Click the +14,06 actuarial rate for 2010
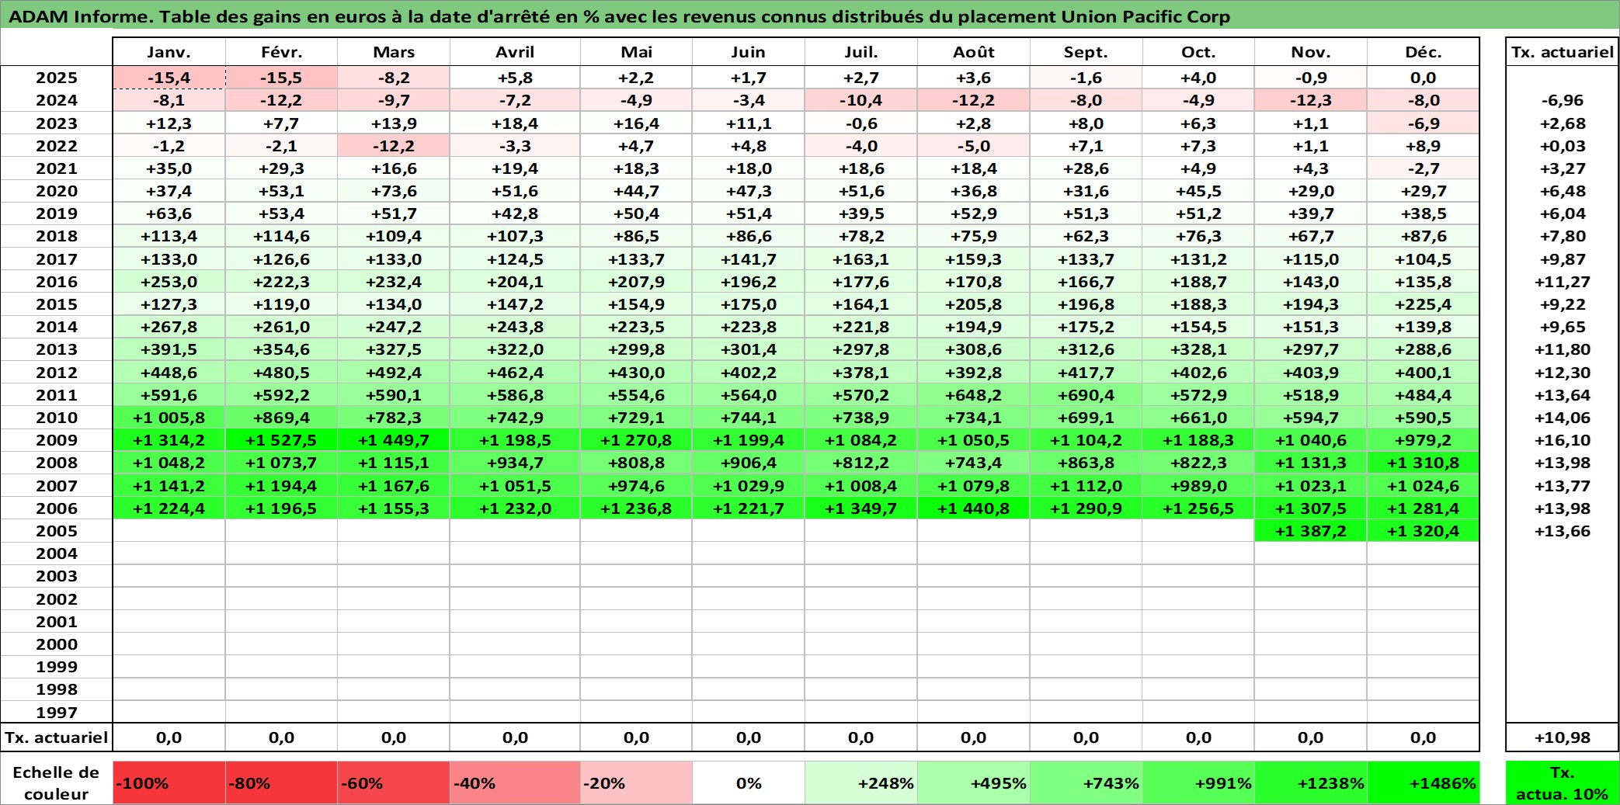Image resolution: width=1620 pixels, height=805 pixels. point(1562,418)
